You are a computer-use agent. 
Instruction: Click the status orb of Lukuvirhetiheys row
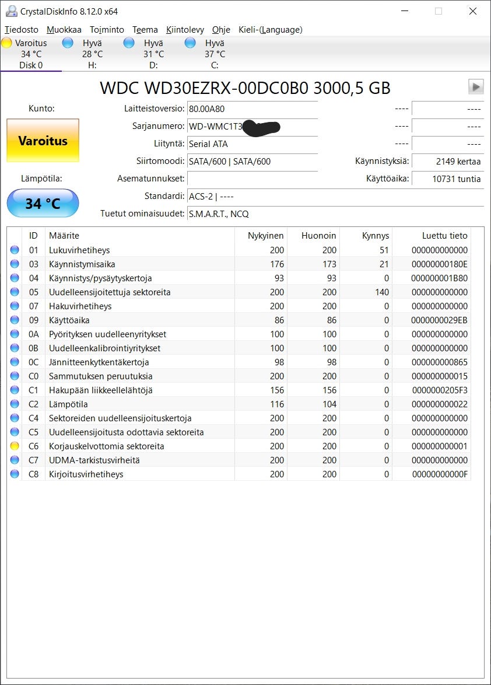pyautogui.click(x=15, y=250)
